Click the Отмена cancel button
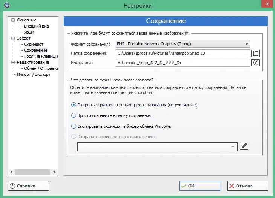Viewport: 275px width, 198px height. [247, 186]
